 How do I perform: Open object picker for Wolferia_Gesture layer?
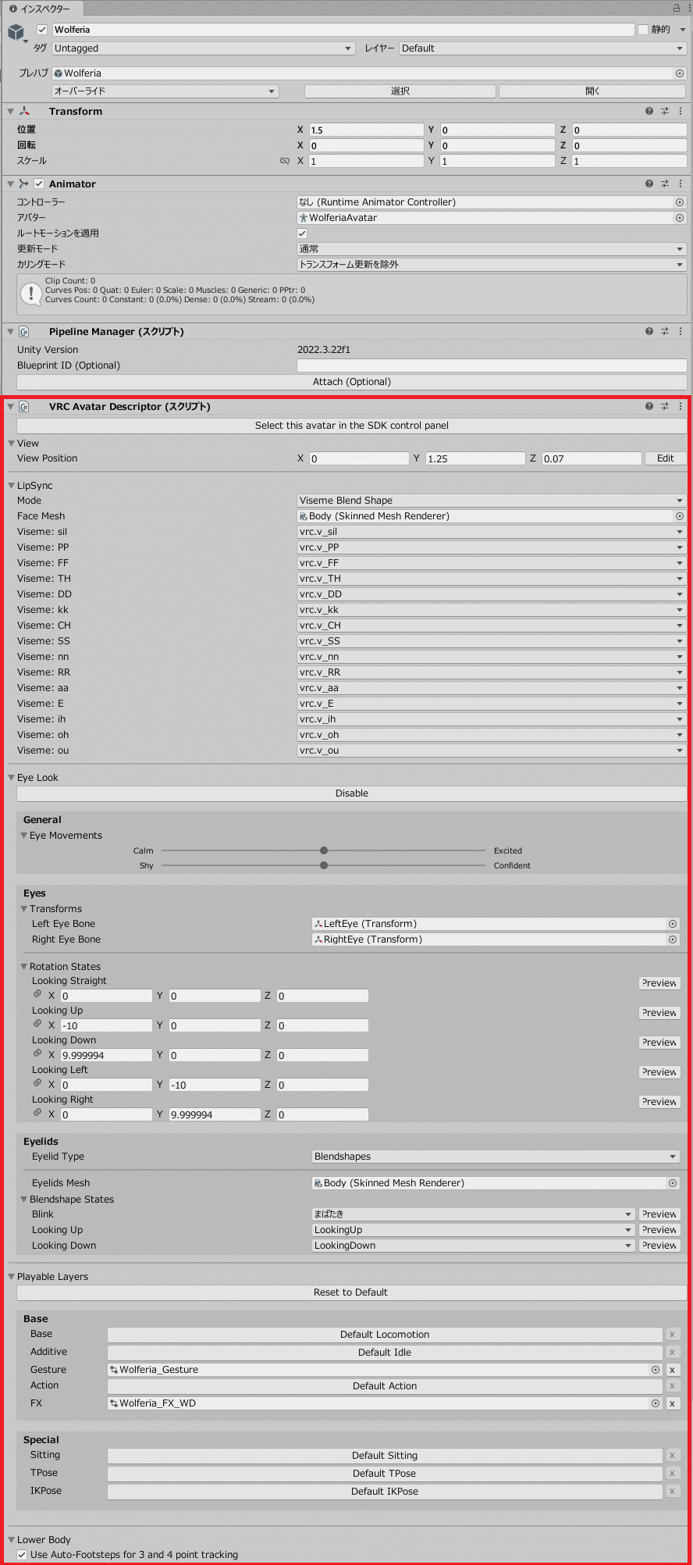(x=656, y=1369)
